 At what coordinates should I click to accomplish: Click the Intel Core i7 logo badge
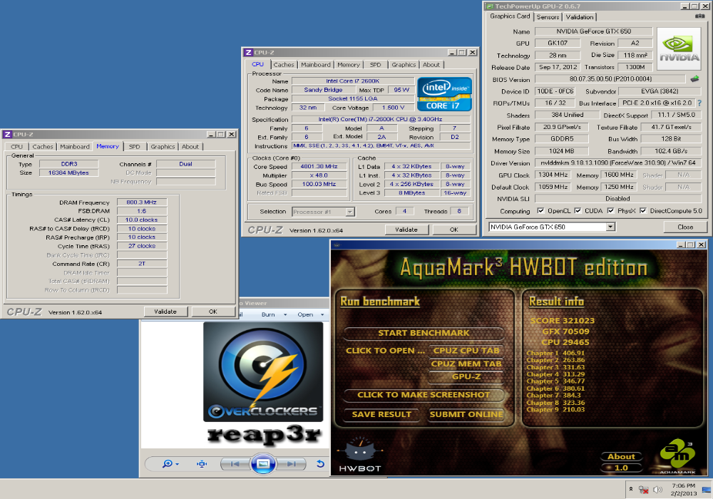pyautogui.click(x=444, y=94)
